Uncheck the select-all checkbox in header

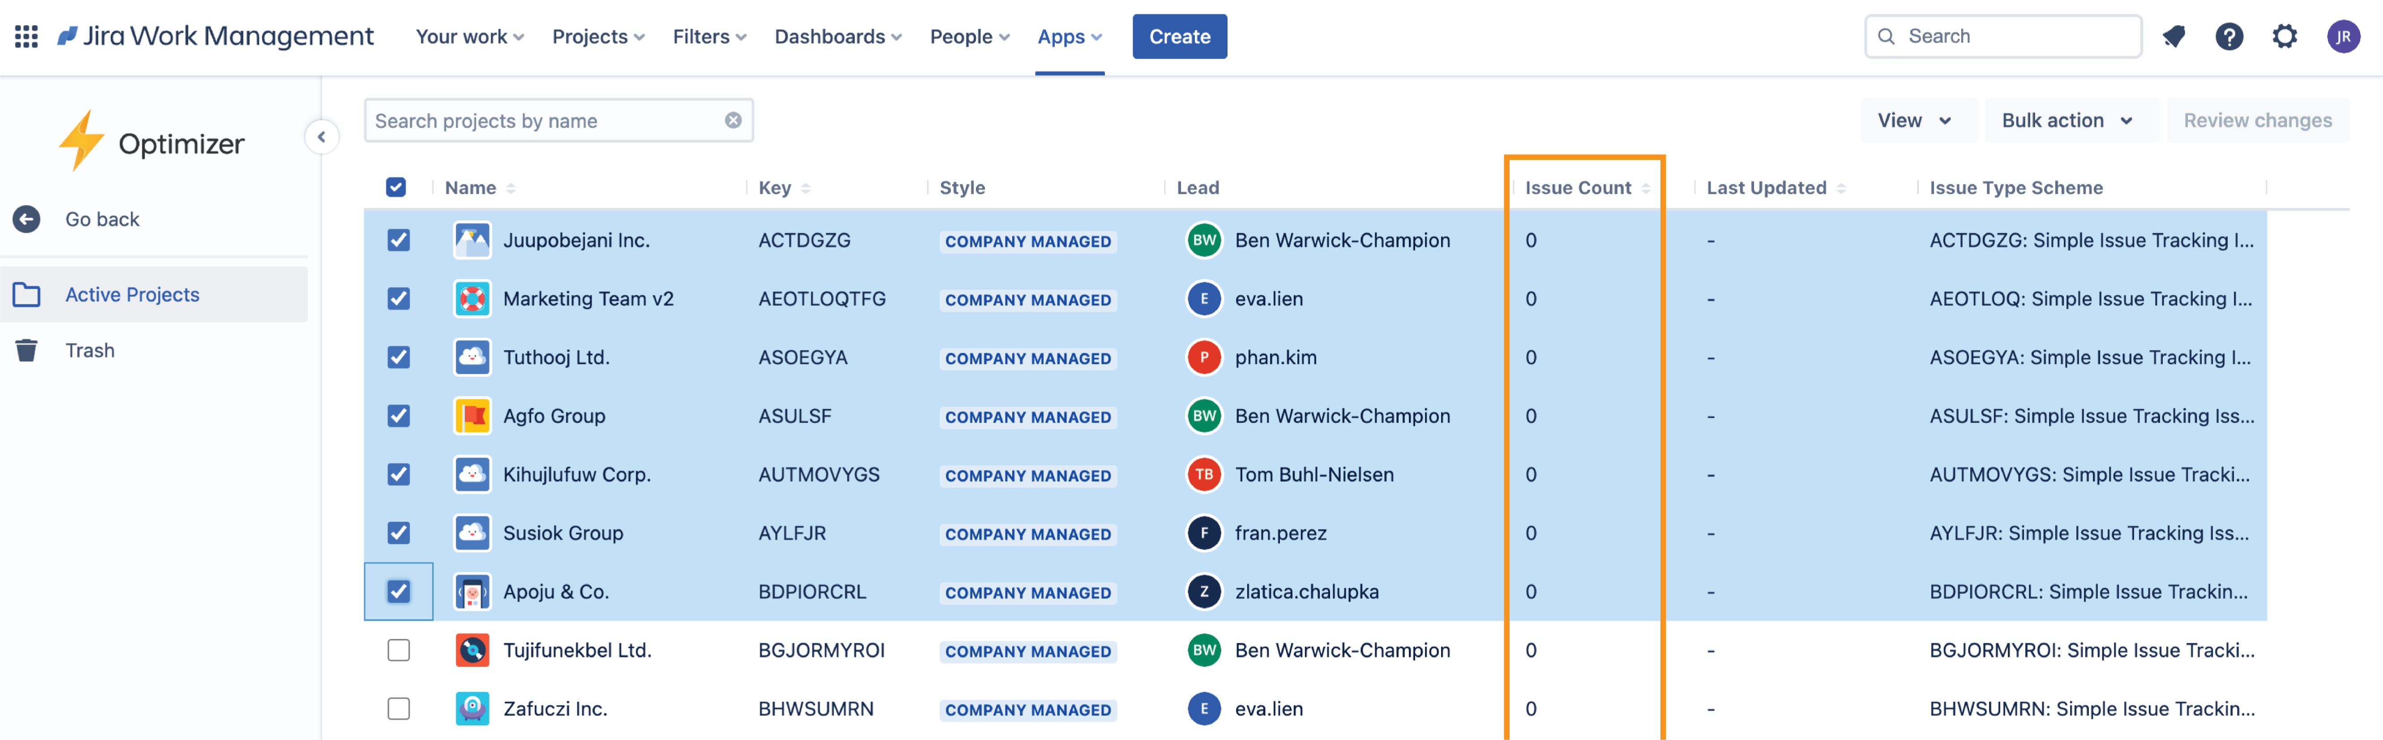(x=395, y=187)
